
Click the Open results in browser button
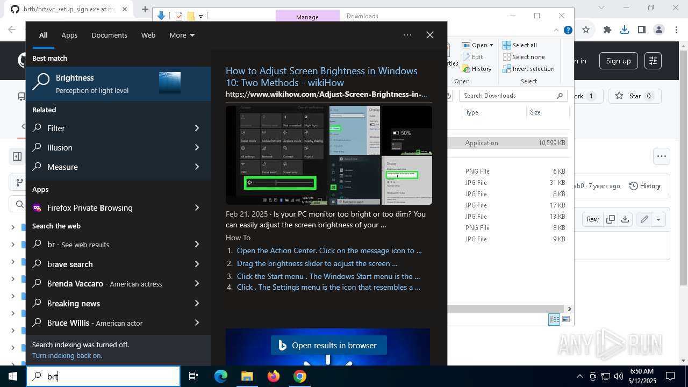(328, 346)
